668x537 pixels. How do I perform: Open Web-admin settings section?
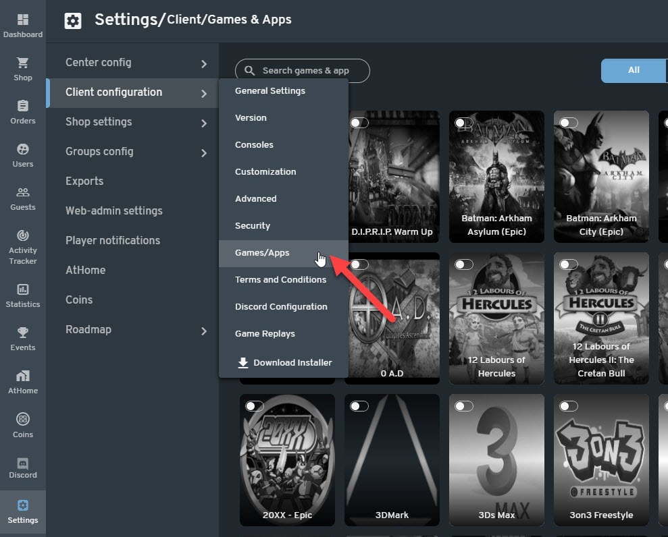132,211
